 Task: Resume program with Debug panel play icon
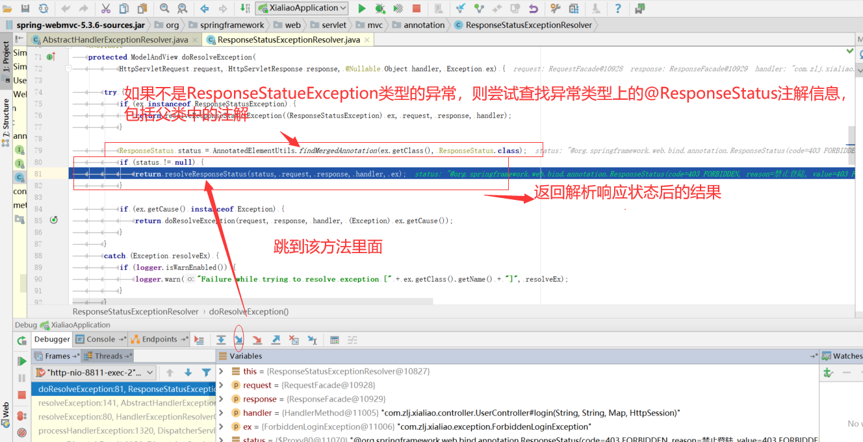click(x=21, y=361)
